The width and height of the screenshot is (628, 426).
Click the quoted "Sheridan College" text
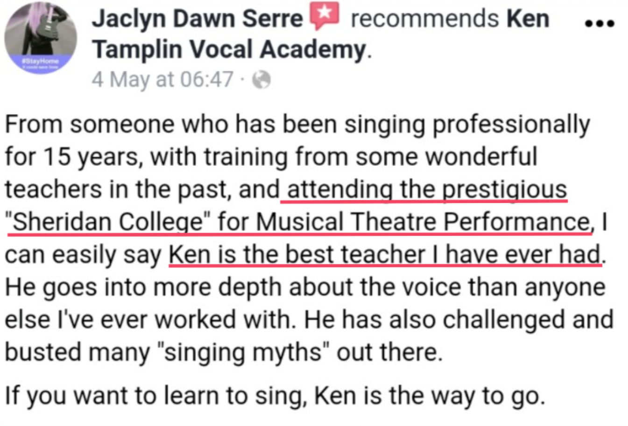coord(106,222)
